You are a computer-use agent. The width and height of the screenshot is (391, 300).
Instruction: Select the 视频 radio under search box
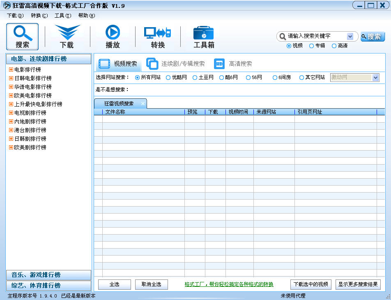click(289, 46)
